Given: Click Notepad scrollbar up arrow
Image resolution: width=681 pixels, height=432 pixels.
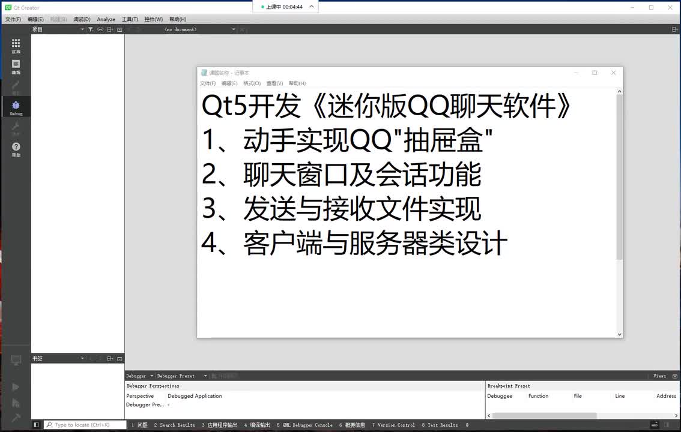Looking at the screenshot, I should (619, 92).
